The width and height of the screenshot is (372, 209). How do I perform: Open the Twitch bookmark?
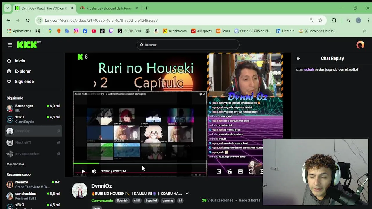point(111,31)
